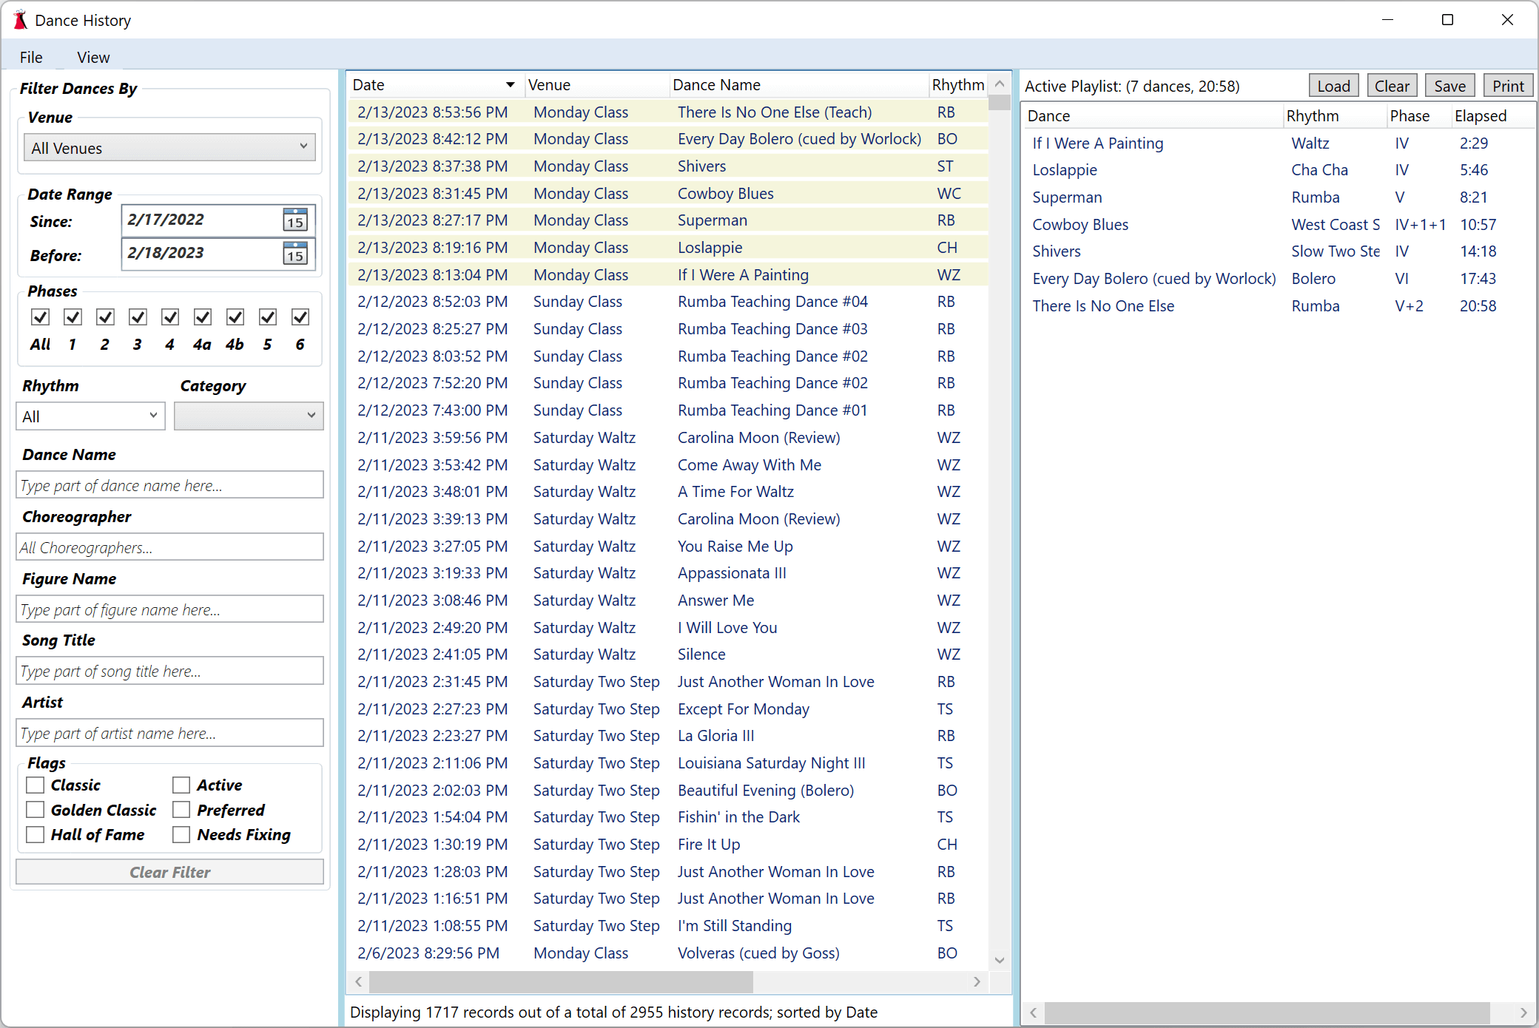Viewport: 1539px width, 1028px height.
Task: Open the Before date calendar picker
Action: [x=295, y=254]
